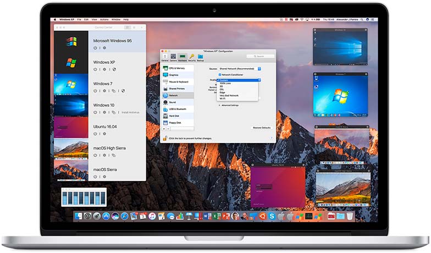Switch to the Options tab
The image size is (431, 253).
[x=173, y=57]
